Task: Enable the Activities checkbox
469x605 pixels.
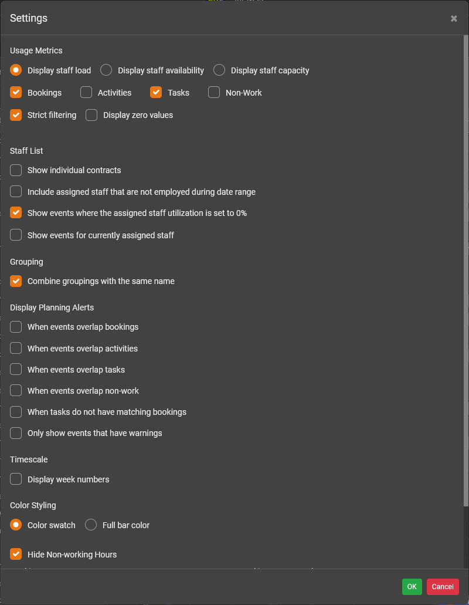Action: pos(86,93)
